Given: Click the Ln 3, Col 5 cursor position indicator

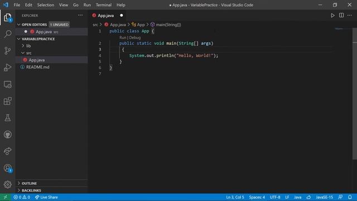Looking at the screenshot, I should tap(235, 197).
